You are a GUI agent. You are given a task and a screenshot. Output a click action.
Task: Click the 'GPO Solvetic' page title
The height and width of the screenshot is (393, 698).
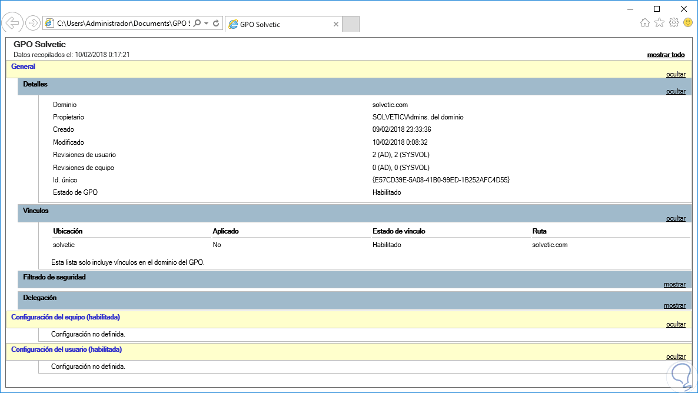tap(39, 44)
